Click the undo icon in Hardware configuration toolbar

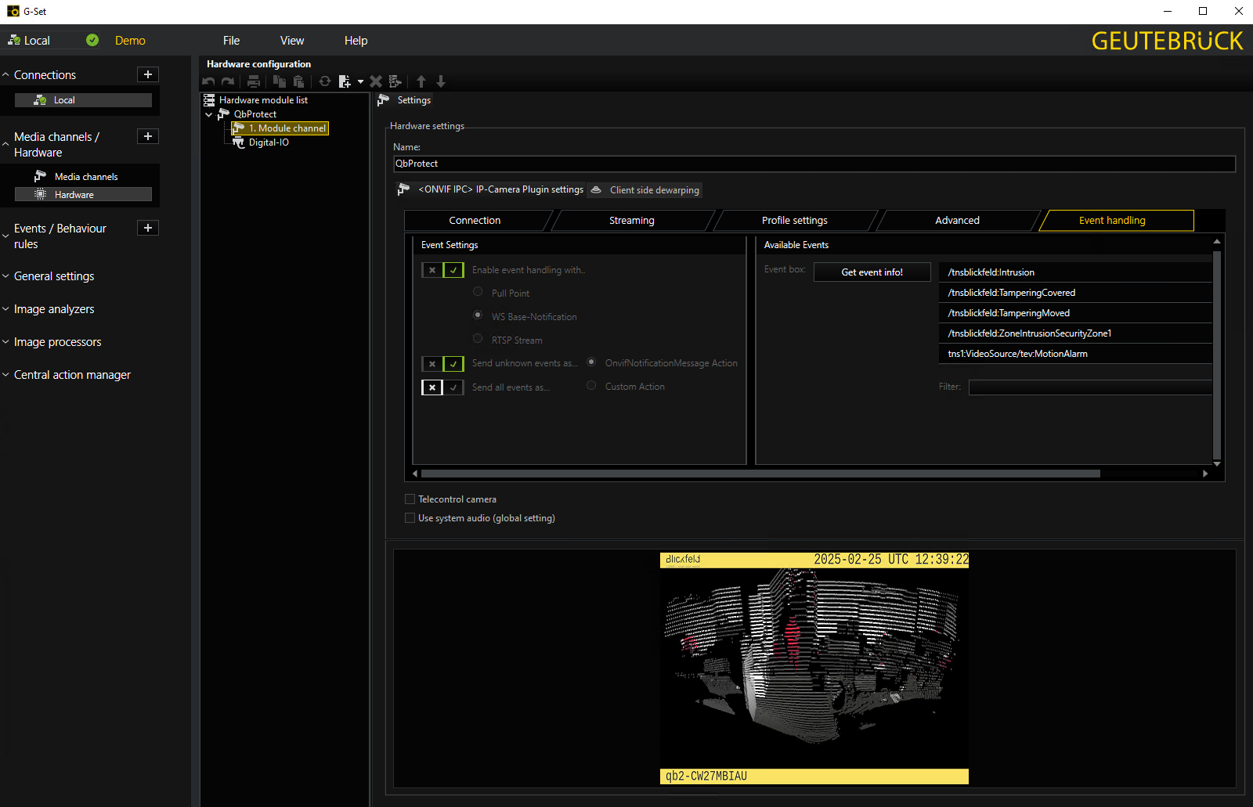(x=208, y=81)
